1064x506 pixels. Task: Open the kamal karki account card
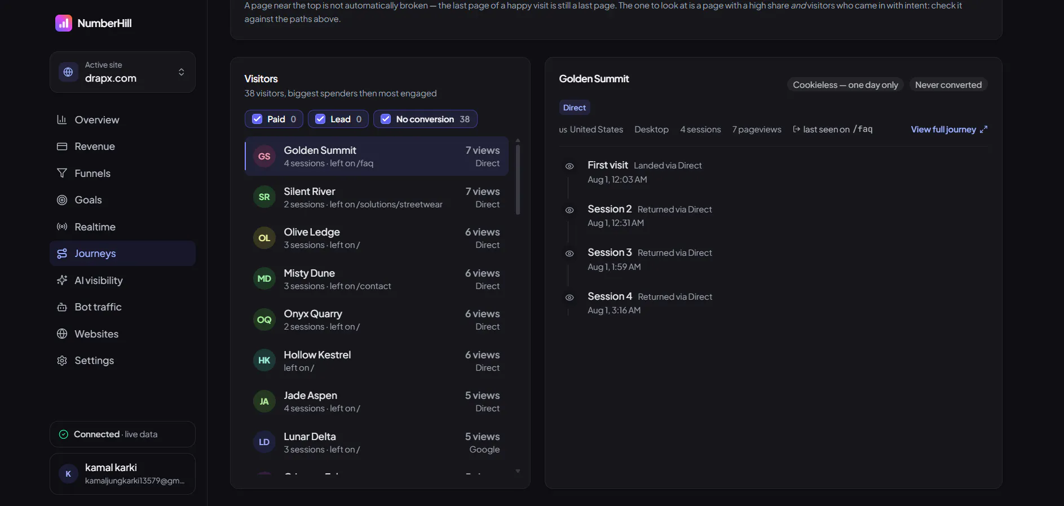[122, 474]
